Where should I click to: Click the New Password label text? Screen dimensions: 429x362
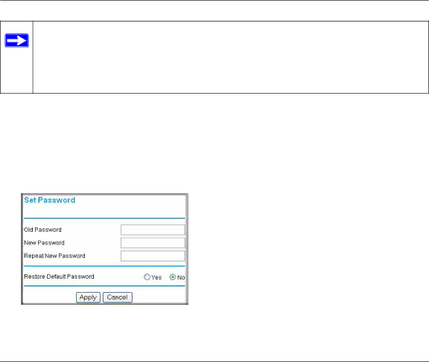point(45,243)
